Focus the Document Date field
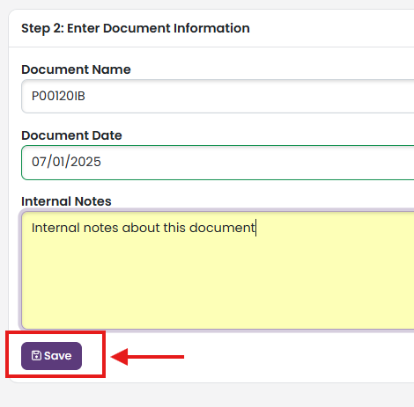The height and width of the screenshot is (407, 414). pyautogui.click(x=218, y=163)
